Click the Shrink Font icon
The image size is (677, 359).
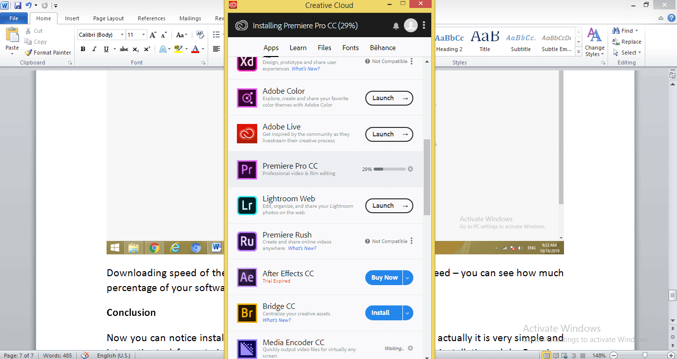coord(163,35)
